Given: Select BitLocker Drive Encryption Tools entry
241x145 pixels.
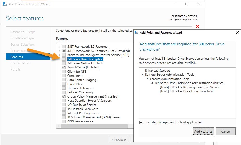Looking at the screenshot, I should point(187,91).
